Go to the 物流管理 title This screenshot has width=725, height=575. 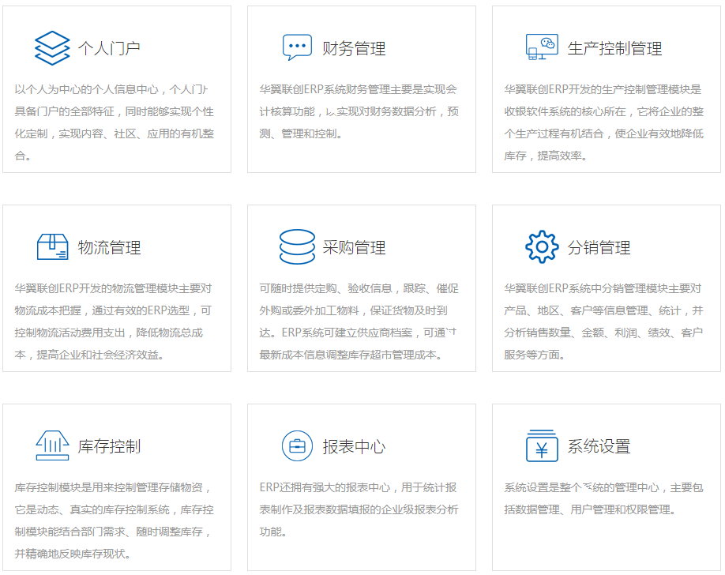(109, 248)
